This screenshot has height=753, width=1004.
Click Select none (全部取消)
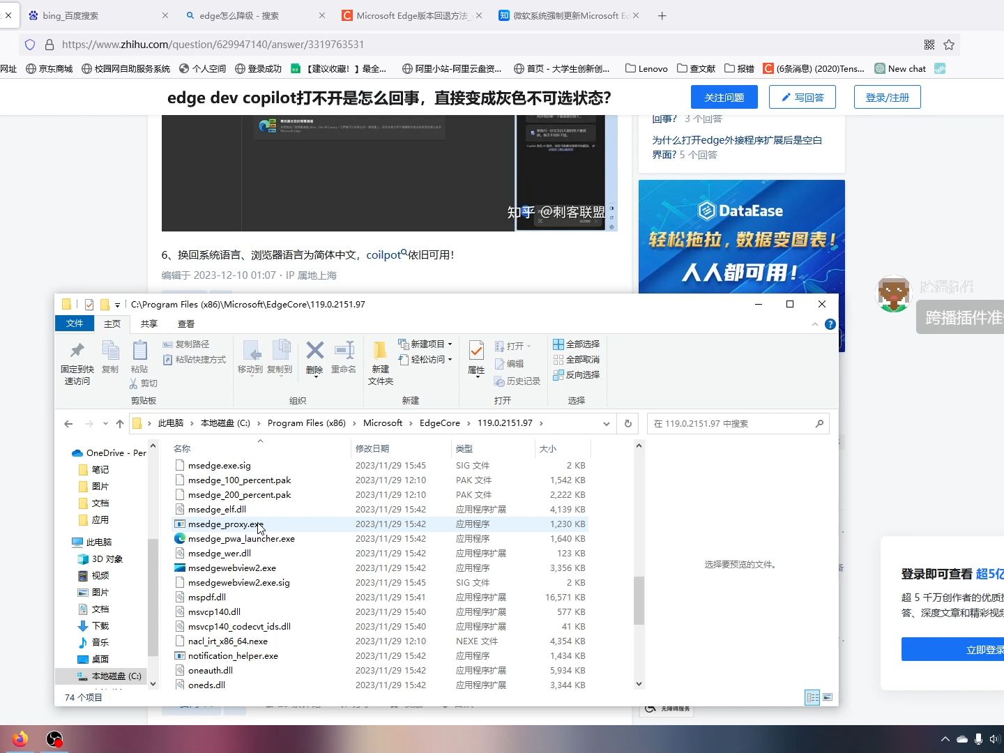tap(577, 360)
